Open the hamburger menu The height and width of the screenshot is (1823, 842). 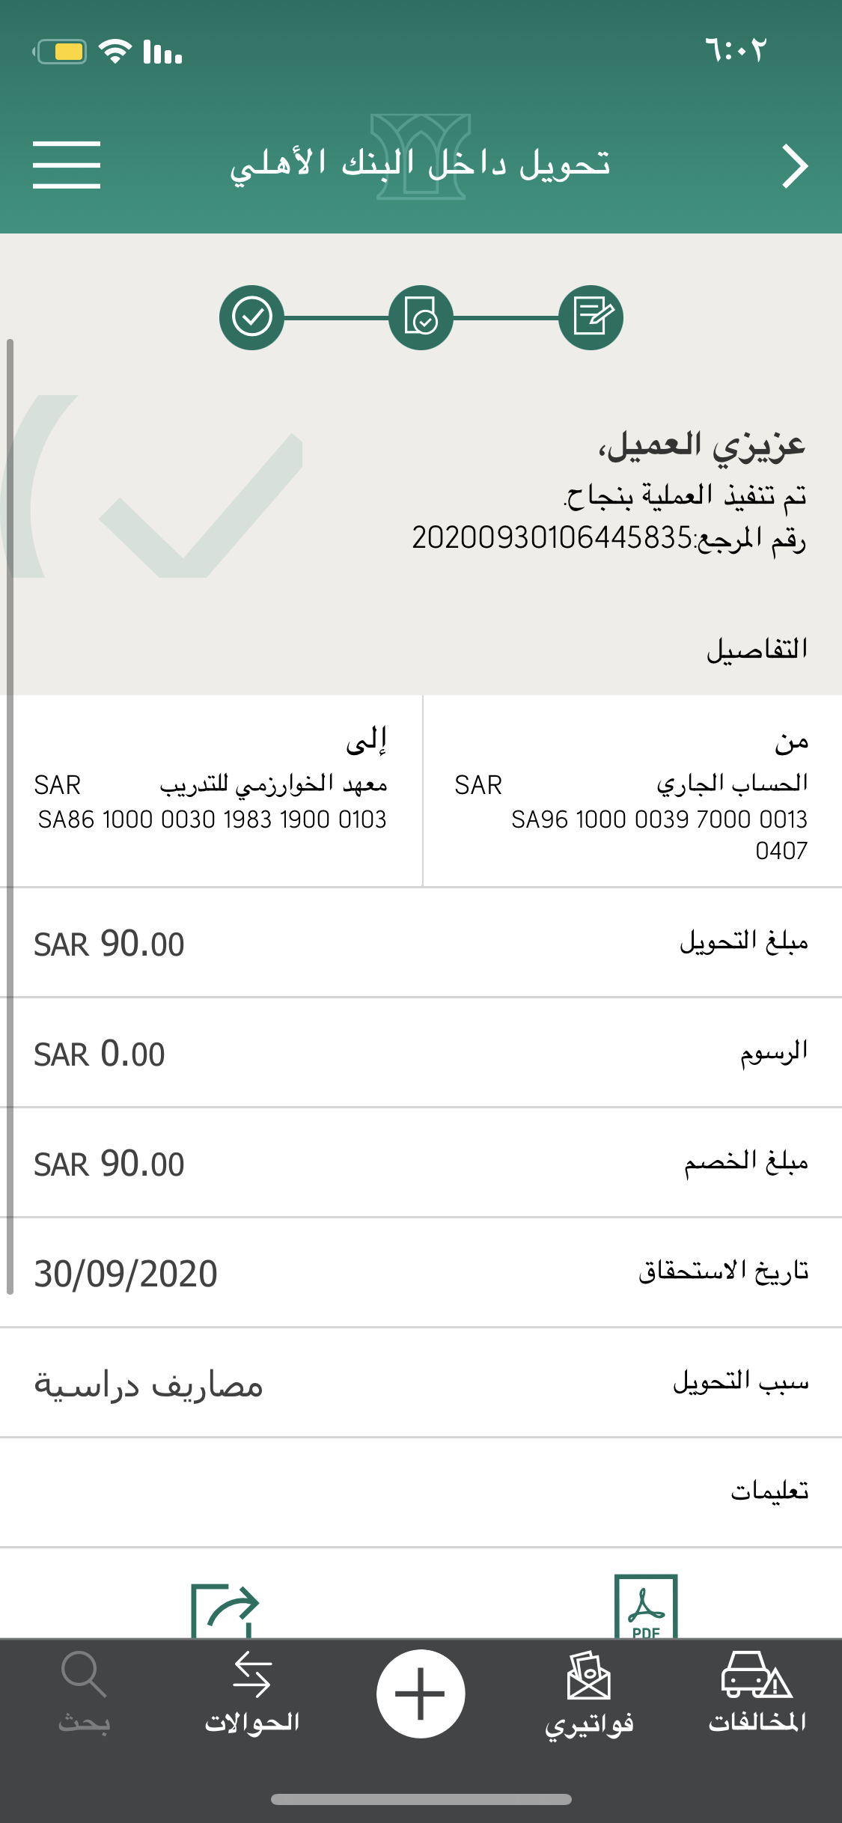66,165
